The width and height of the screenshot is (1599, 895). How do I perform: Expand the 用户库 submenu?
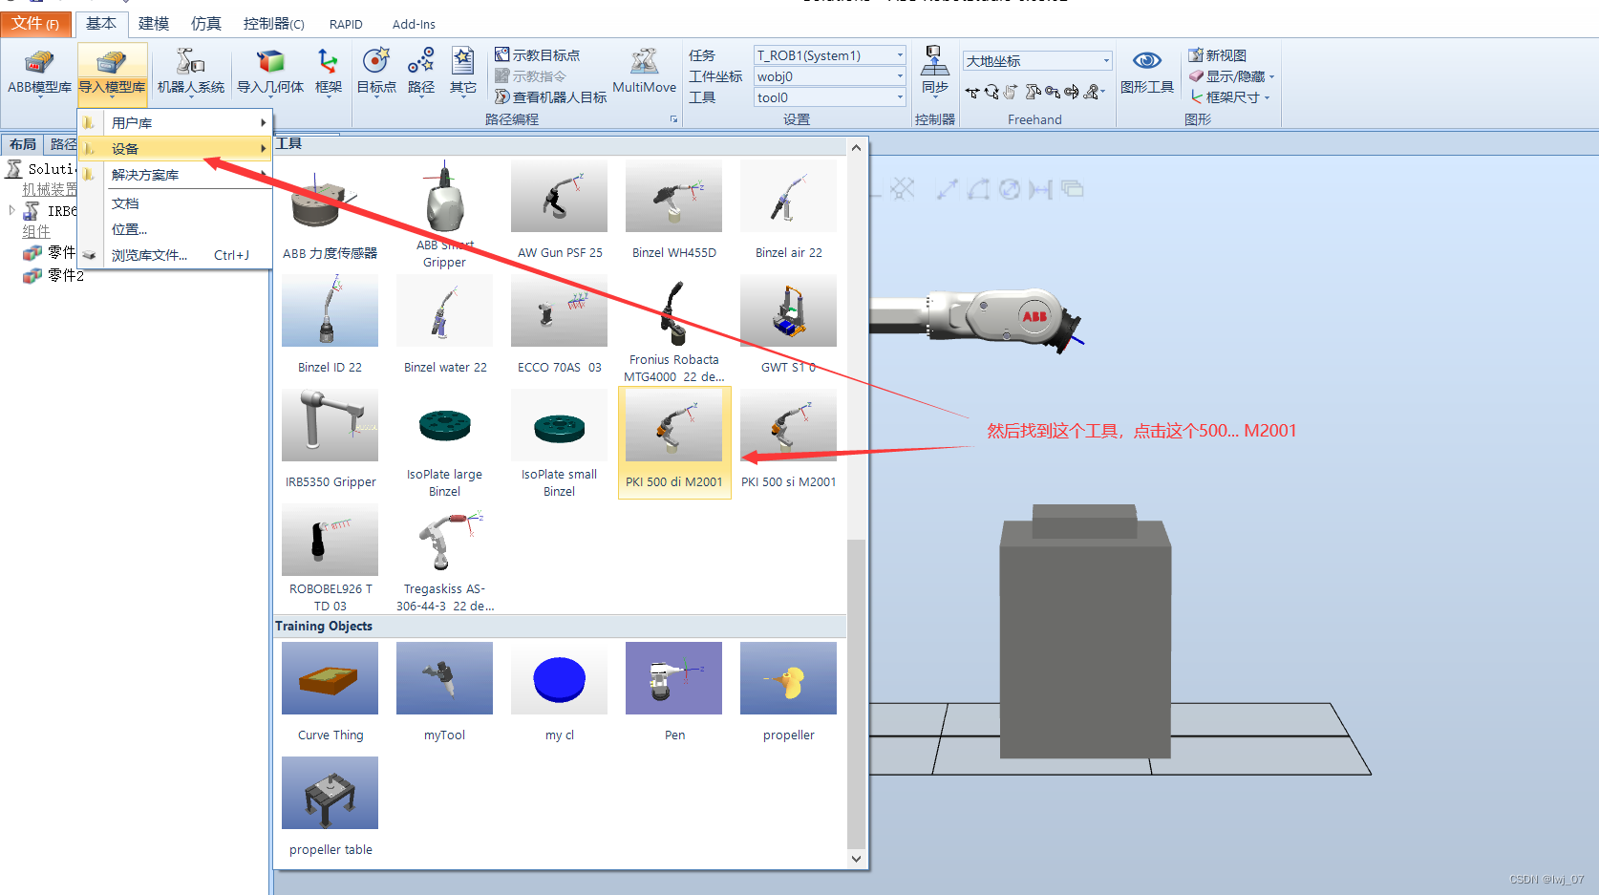(x=176, y=123)
